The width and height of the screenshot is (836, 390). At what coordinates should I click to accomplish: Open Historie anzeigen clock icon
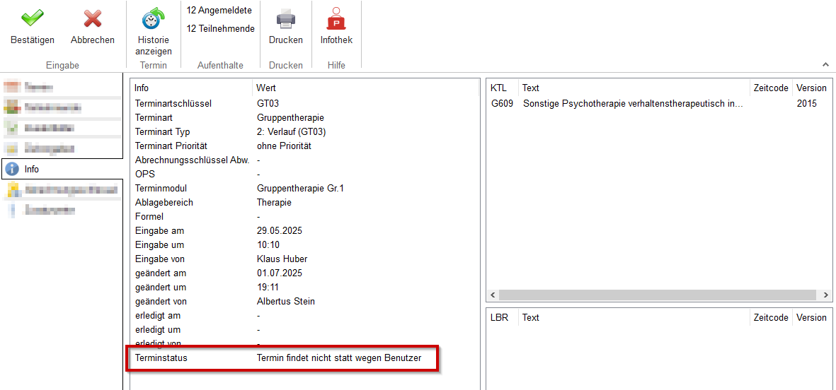point(153,19)
